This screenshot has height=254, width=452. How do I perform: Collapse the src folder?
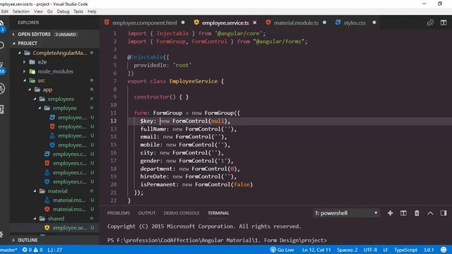tap(24, 80)
